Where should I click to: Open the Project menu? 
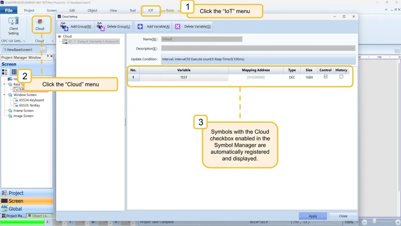[x=29, y=11]
